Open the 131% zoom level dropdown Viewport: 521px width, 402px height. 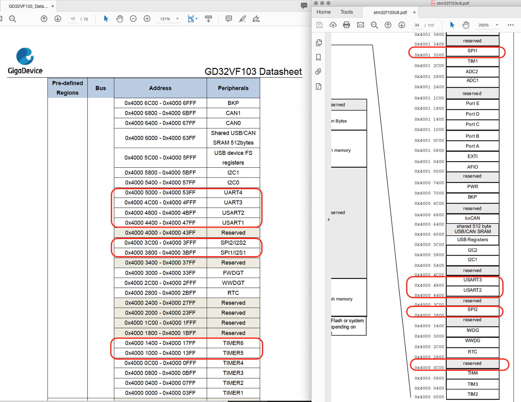[x=178, y=19]
